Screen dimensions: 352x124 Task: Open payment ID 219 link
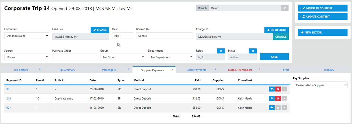point(9,98)
